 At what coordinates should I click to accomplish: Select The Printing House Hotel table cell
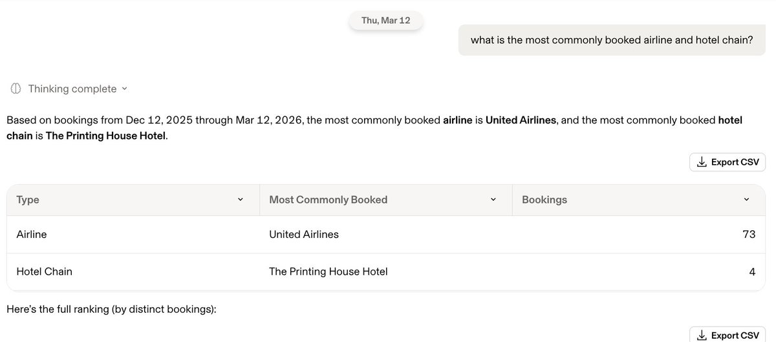[x=328, y=272]
